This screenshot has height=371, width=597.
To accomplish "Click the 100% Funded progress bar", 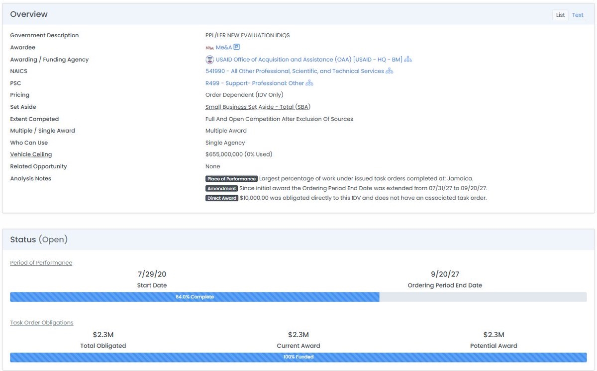I will coord(298,357).
